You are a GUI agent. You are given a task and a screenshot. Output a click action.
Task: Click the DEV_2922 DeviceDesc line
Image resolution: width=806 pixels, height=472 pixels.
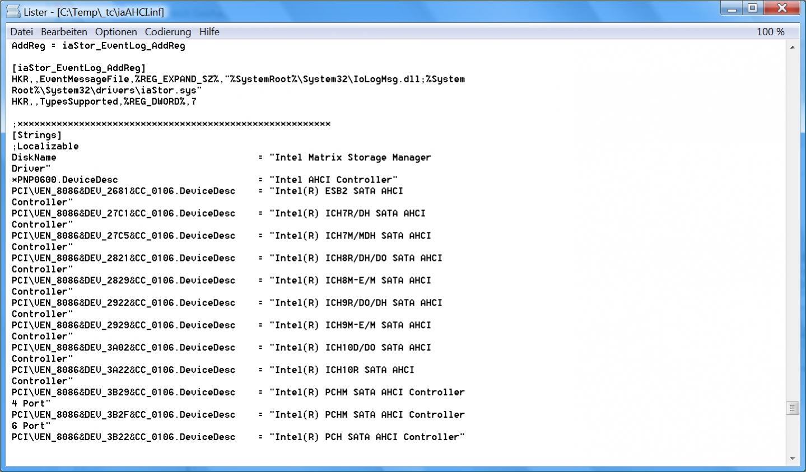click(x=227, y=303)
